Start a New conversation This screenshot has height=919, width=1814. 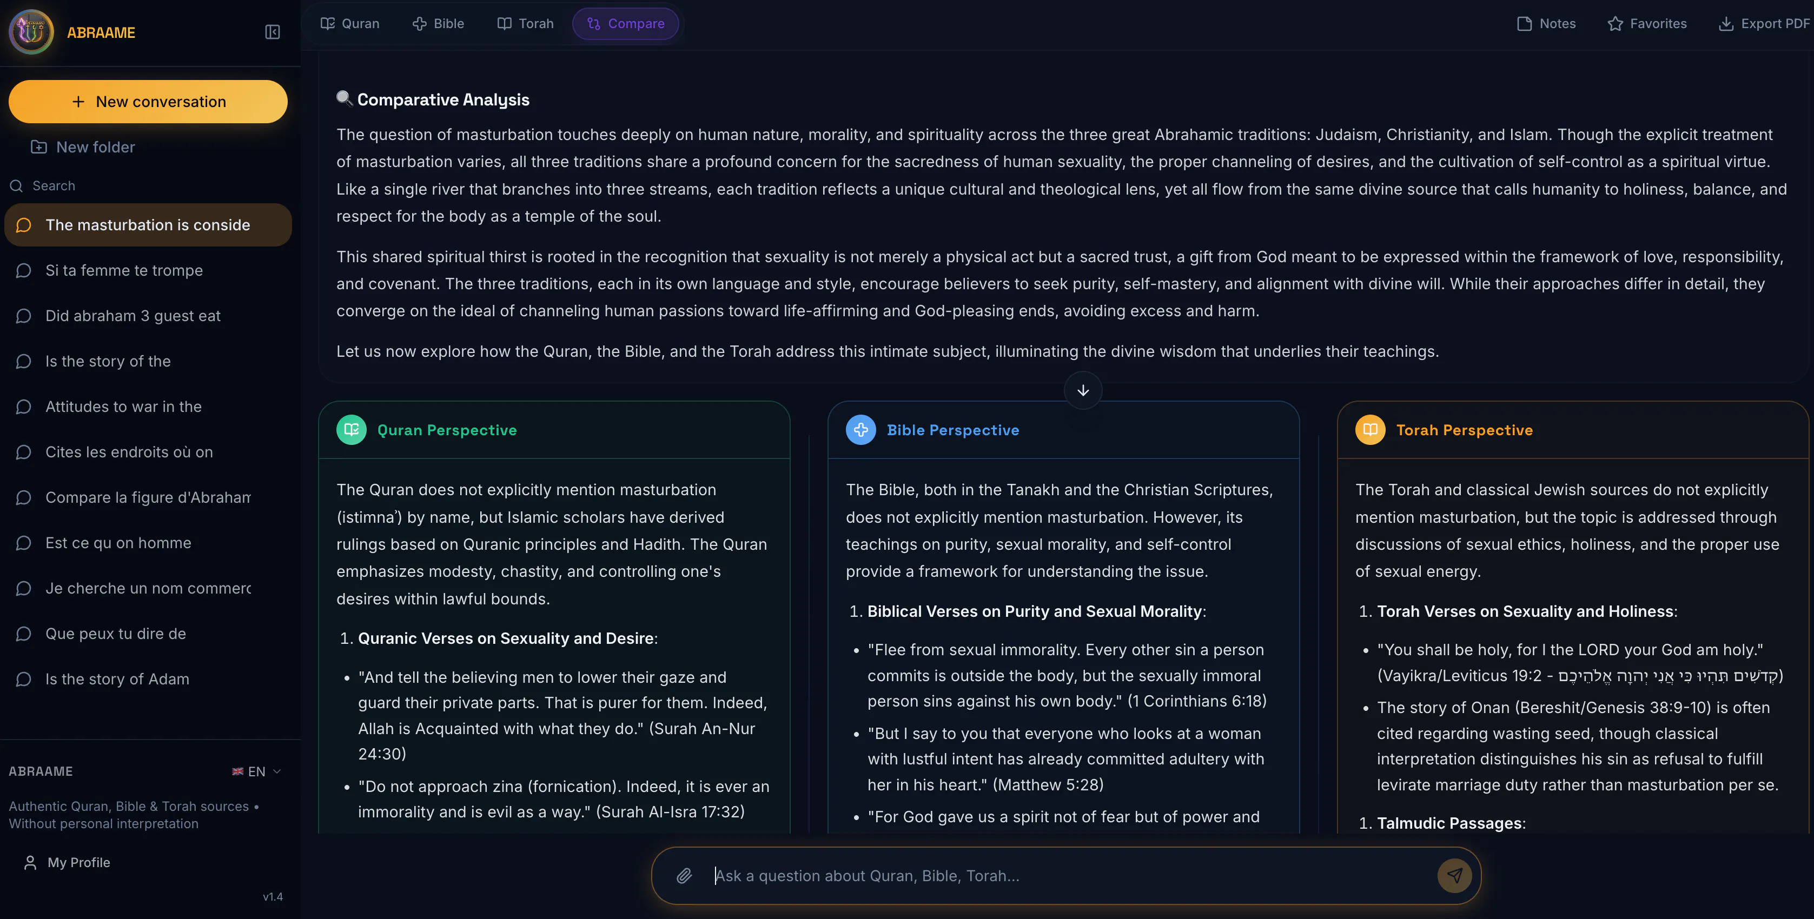pos(148,101)
